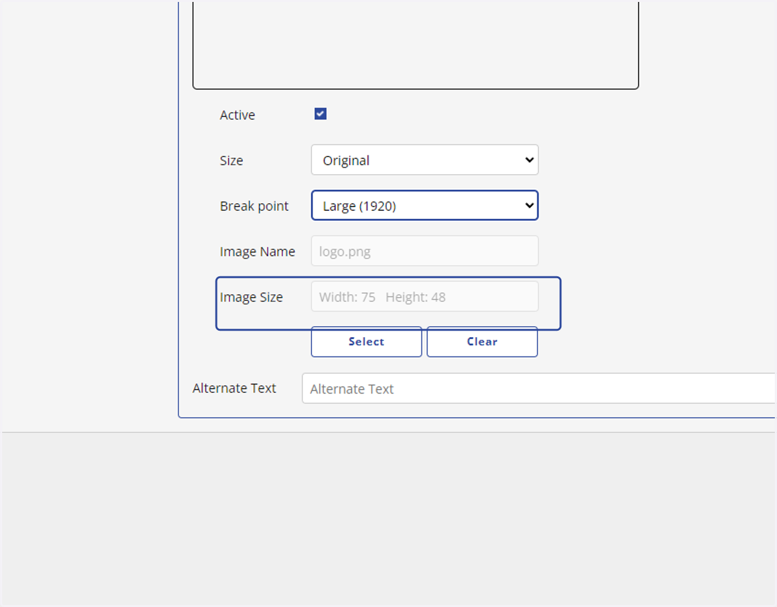Click the Image Name field logo.png
Image resolution: width=777 pixels, height=607 pixels.
tap(425, 250)
